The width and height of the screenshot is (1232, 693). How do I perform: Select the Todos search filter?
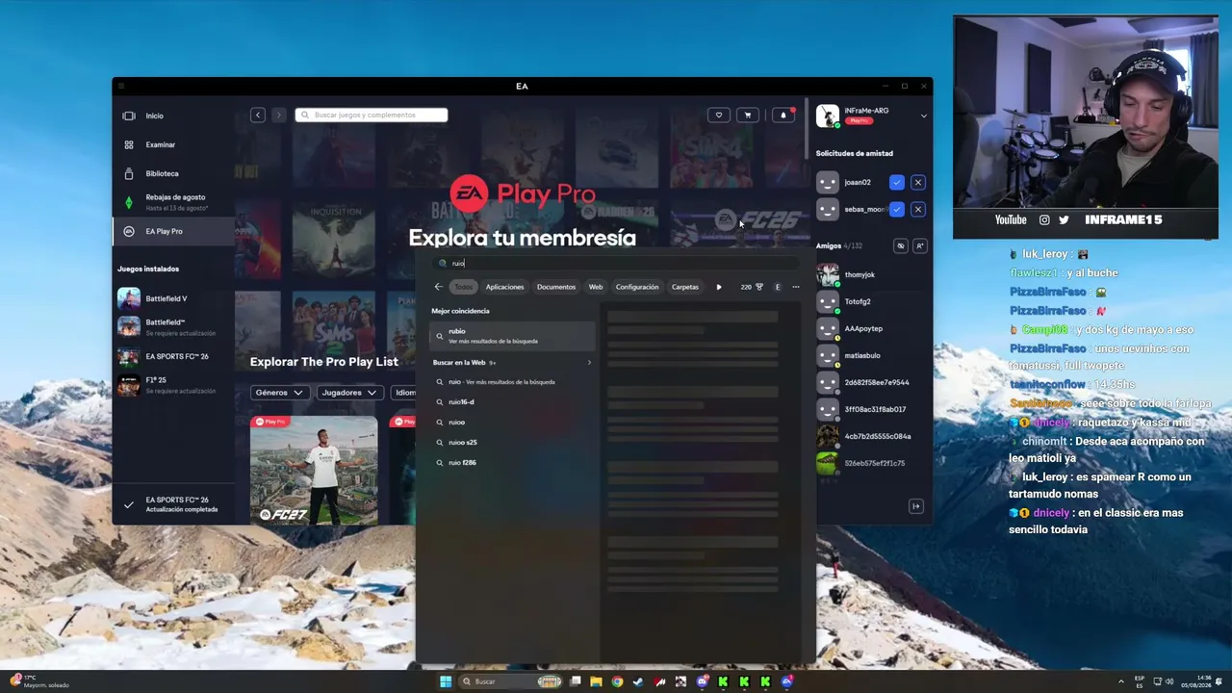point(464,287)
